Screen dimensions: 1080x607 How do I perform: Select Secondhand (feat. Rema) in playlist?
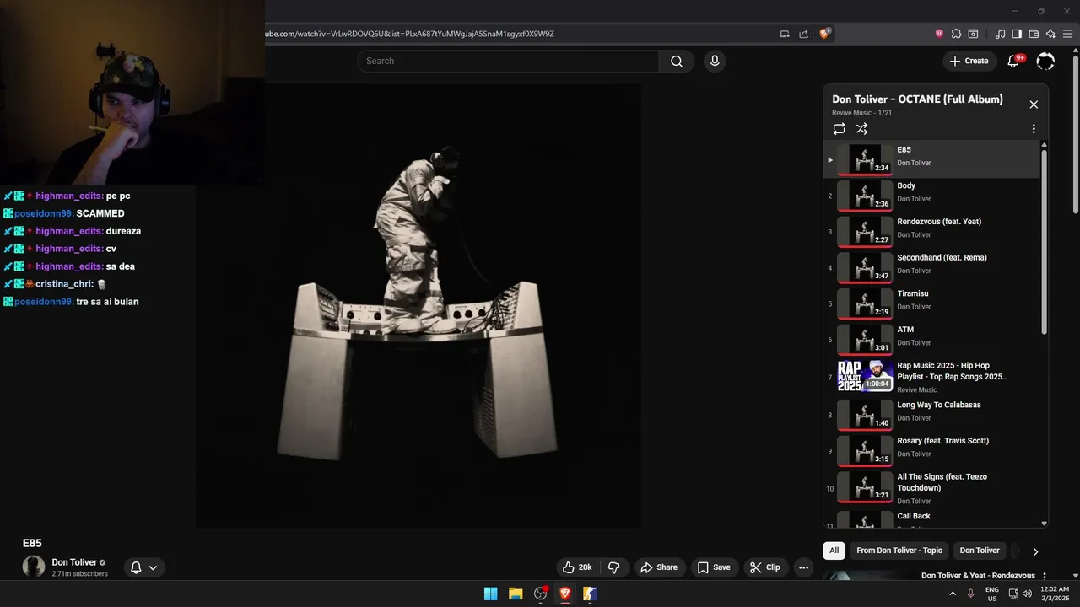[x=931, y=268]
